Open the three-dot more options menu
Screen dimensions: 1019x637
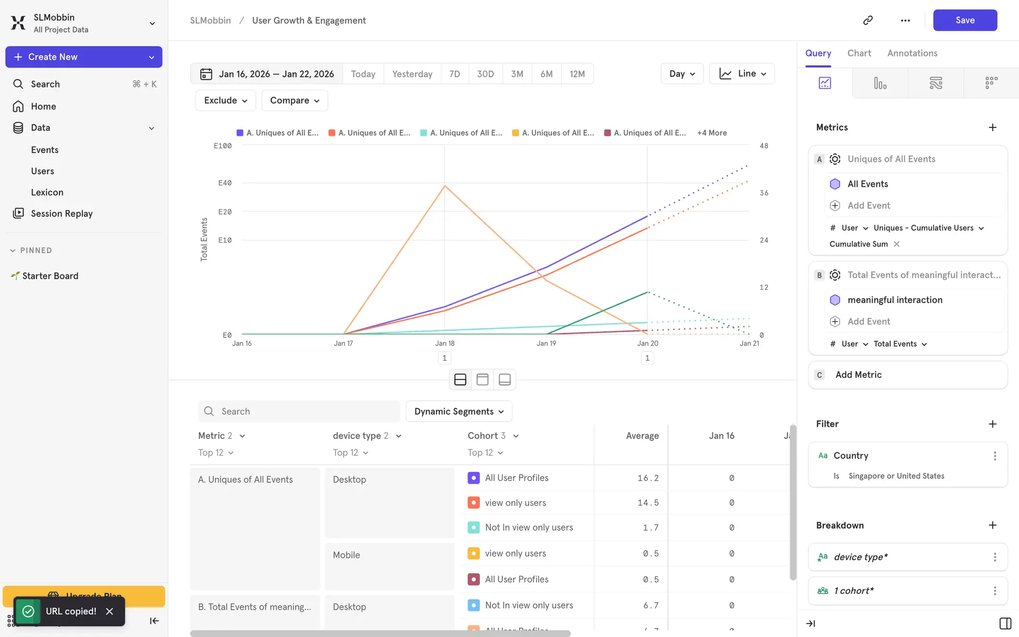click(x=905, y=20)
